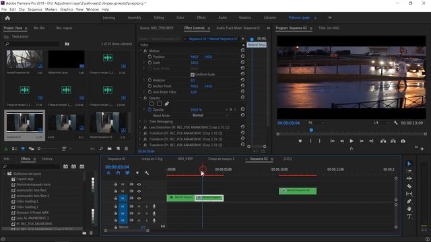Click Export Frame camera icon
The image size is (431, 242).
pyautogui.click(x=403, y=141)
